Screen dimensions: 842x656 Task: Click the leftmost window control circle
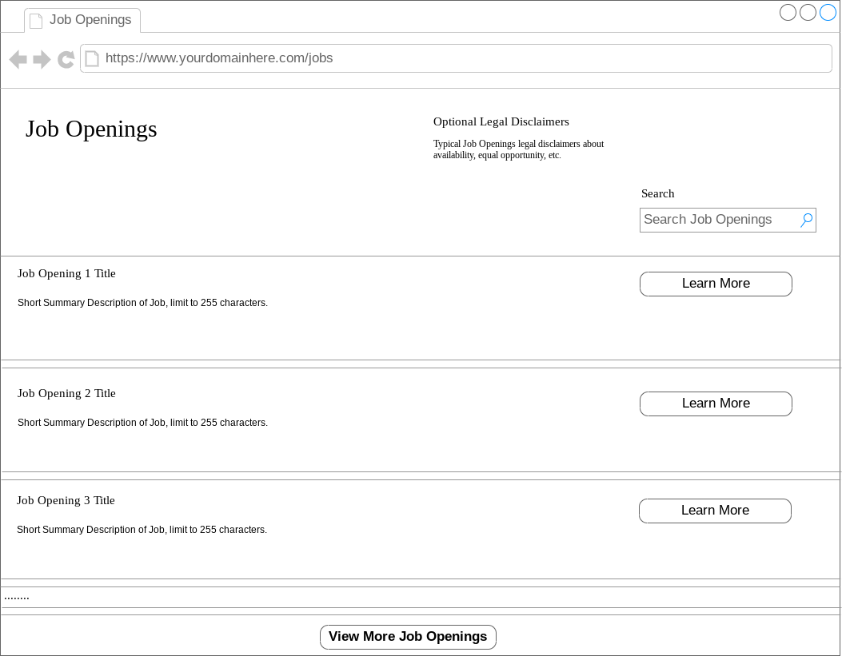(x=788, y=12)
